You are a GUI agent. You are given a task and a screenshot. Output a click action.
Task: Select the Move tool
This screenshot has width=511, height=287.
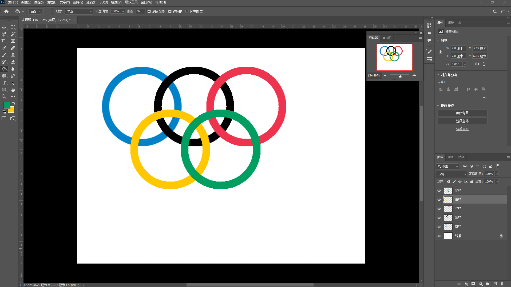click(4, 27)
